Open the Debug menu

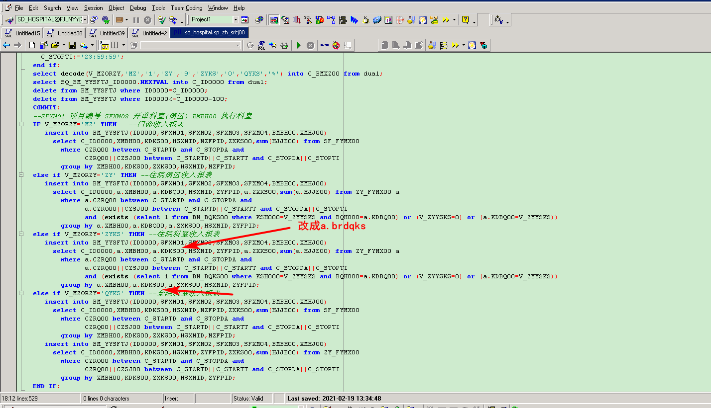(x=138, y=8)
